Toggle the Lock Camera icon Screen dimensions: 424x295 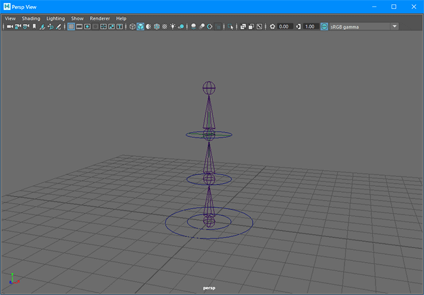click(18, 27)
